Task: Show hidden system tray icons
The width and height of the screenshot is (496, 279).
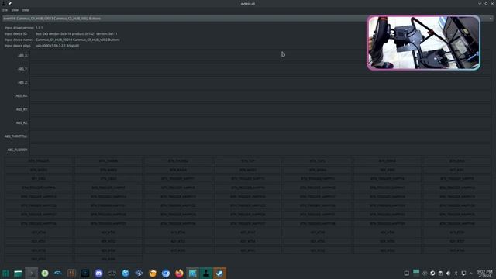Action: coord(470,273)
